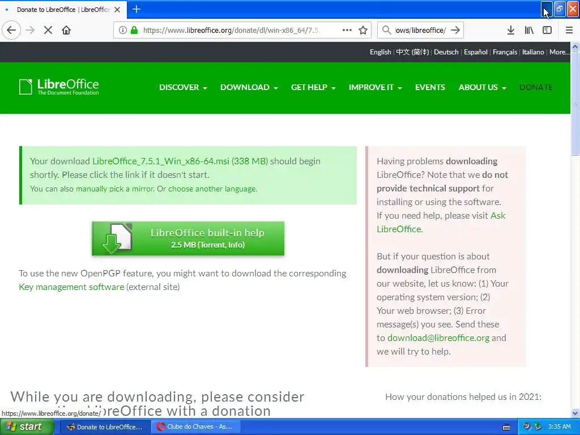
Task: Click the green padlock security icon
Action: click(x=134, y=30)
